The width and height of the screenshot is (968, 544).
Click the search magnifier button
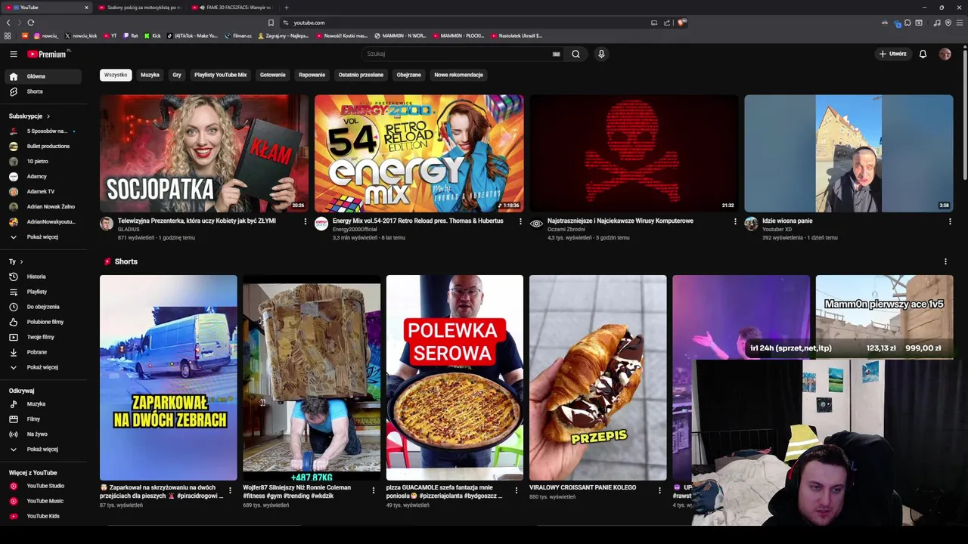click(x=576, y=54)
